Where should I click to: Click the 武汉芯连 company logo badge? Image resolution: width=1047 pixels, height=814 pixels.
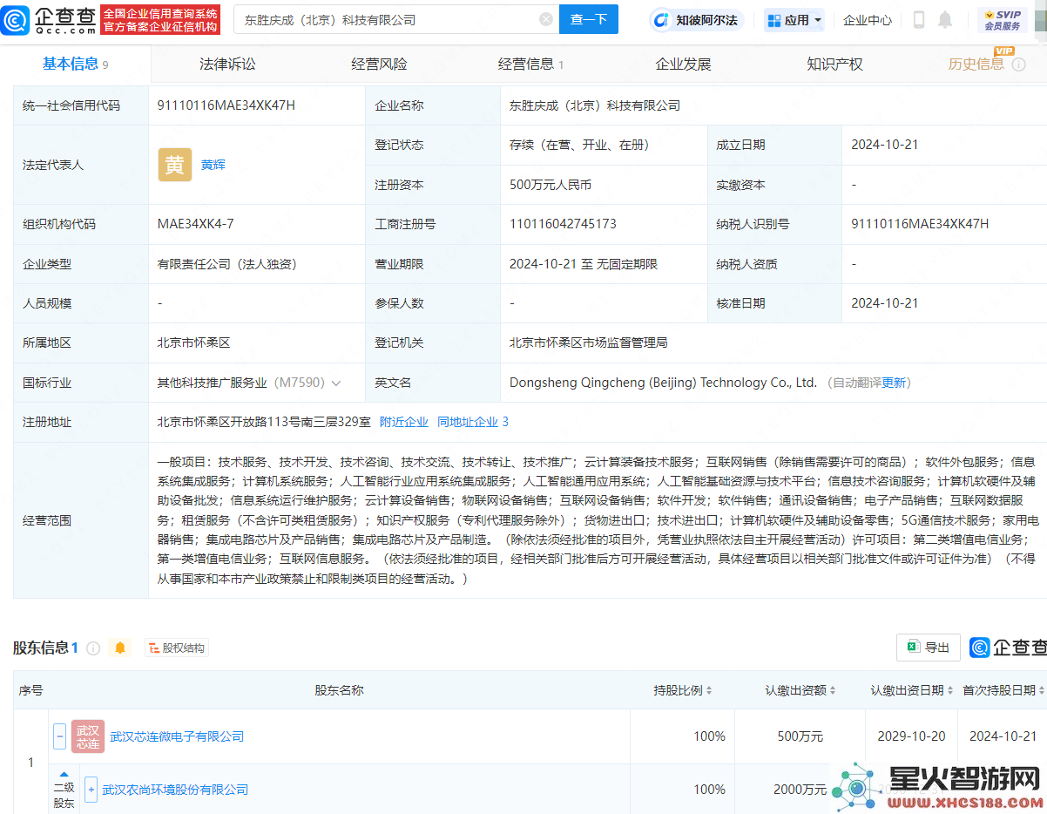tap(88, 736)
